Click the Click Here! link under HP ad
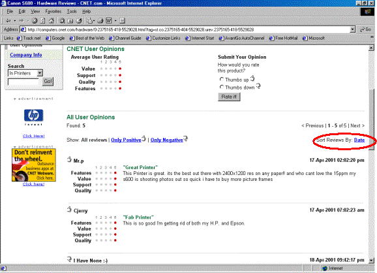This screenshot has width=377, height=273. point(34,136)
